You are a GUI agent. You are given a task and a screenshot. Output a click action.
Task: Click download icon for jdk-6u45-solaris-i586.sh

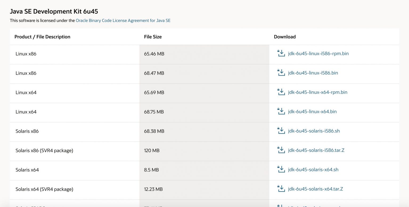click(281, 131)
